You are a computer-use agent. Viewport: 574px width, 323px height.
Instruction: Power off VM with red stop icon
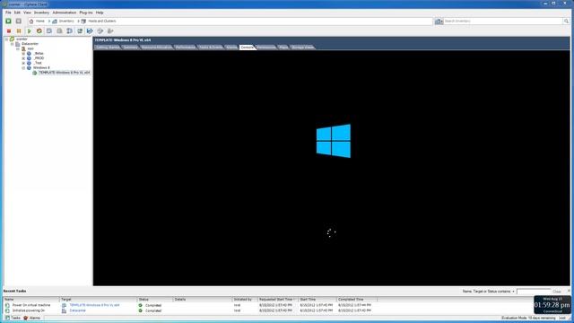coord(9,31)
